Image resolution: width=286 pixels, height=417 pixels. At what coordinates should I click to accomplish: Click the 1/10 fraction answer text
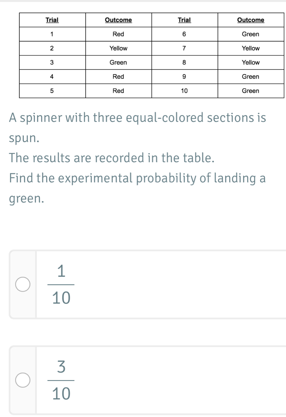click(61, 284)
